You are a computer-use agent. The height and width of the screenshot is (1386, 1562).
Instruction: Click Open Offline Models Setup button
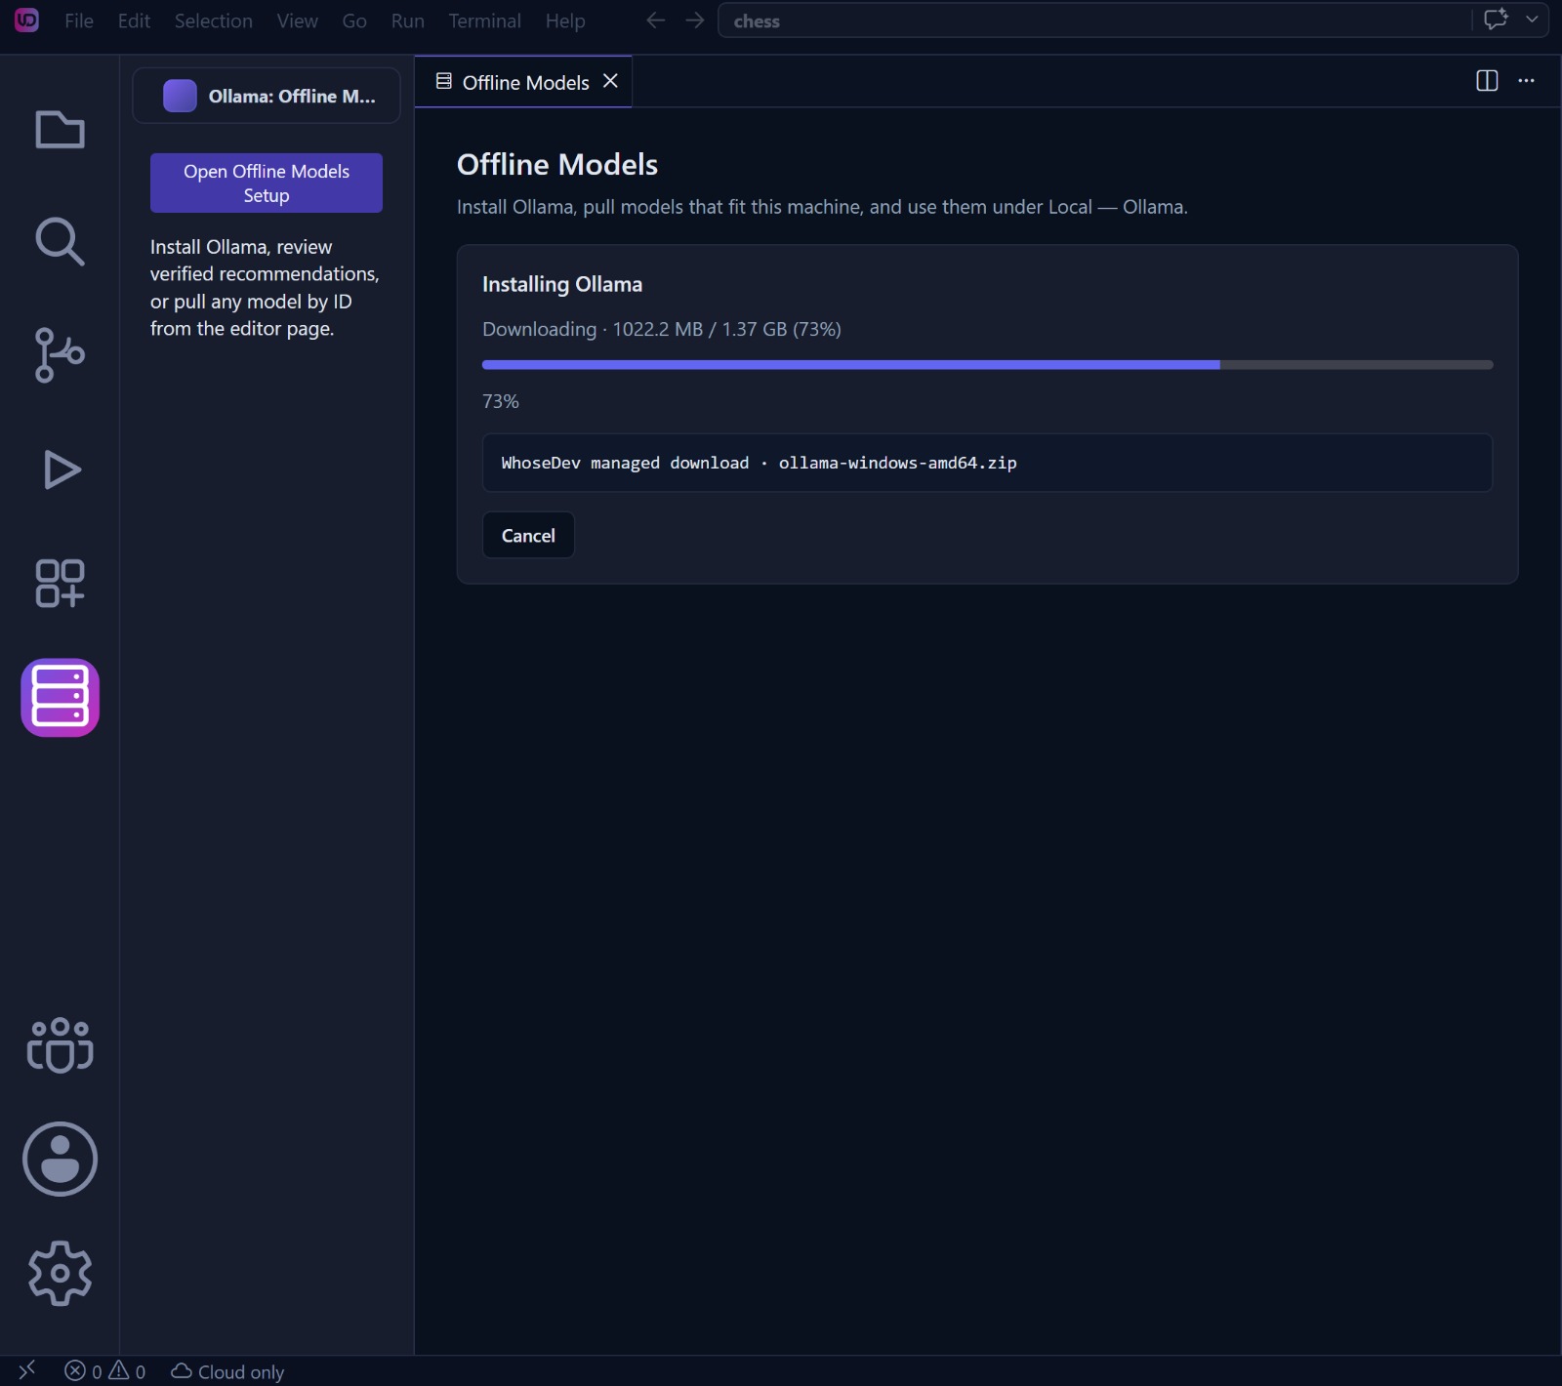click(x=267, y=183)
